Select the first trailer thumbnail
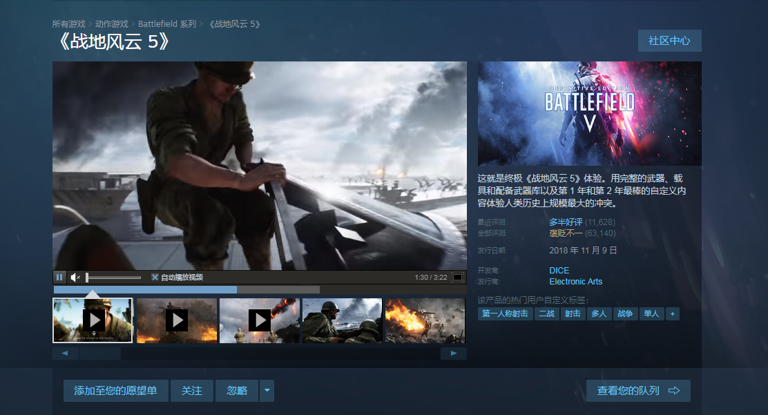 (93, 320)
